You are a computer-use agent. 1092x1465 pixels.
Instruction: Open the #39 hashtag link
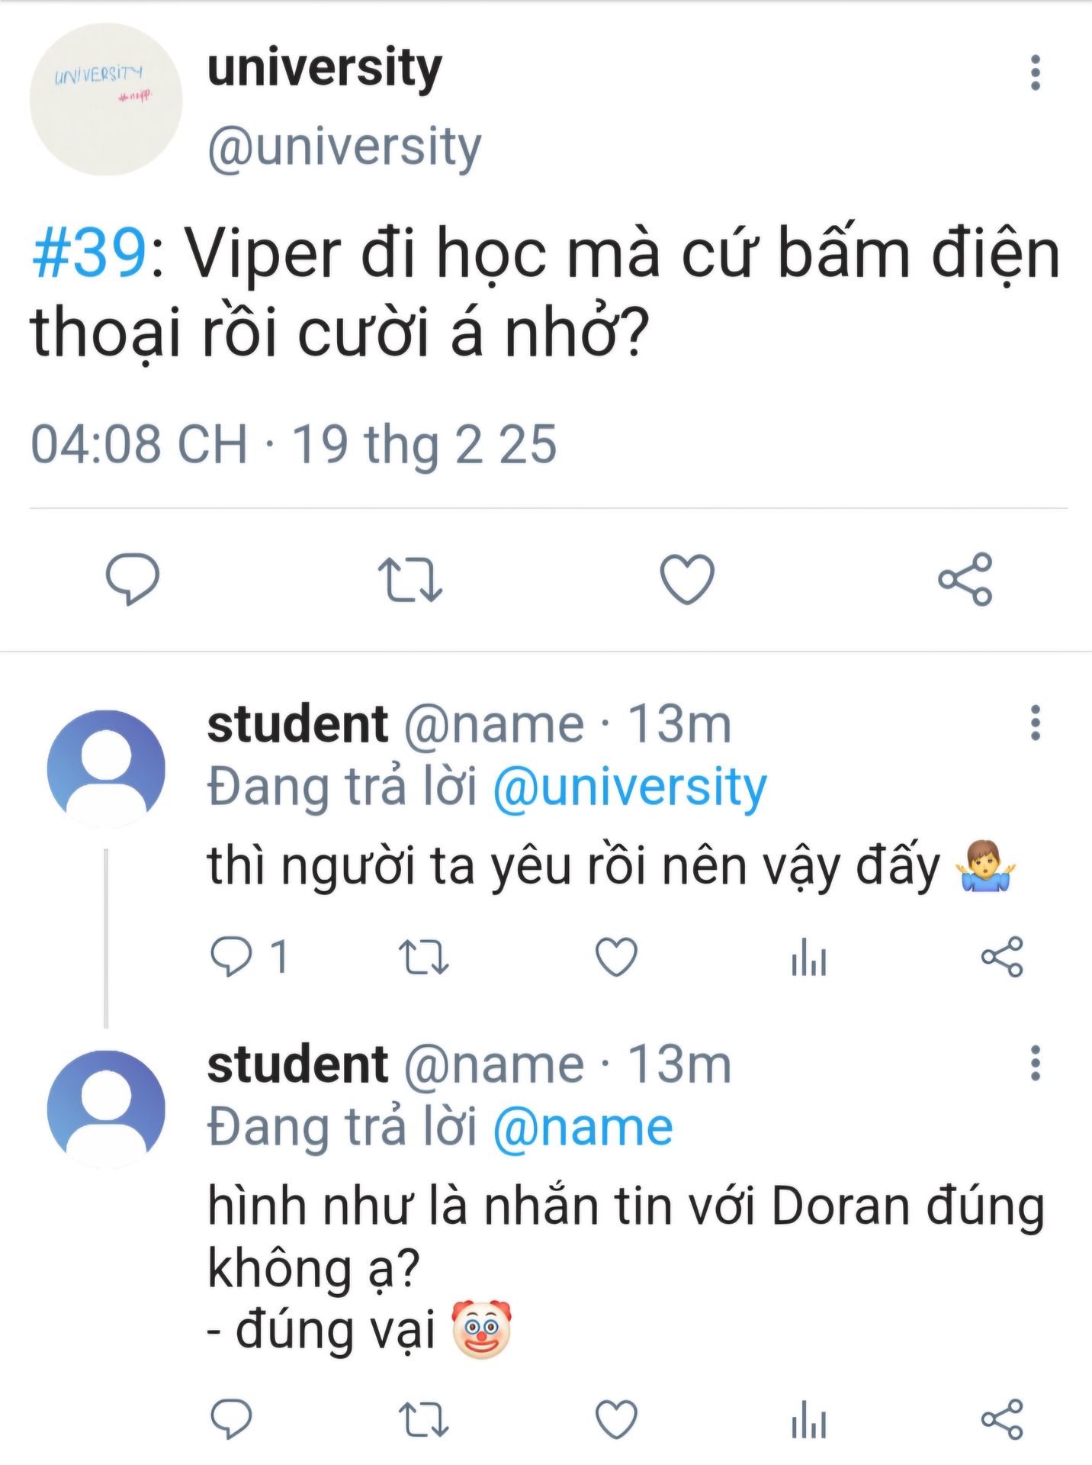pos(89,253)
